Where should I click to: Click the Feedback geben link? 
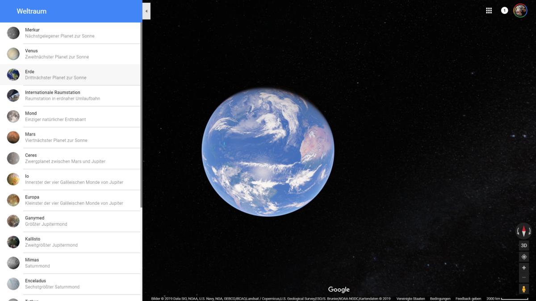point(468,299)
